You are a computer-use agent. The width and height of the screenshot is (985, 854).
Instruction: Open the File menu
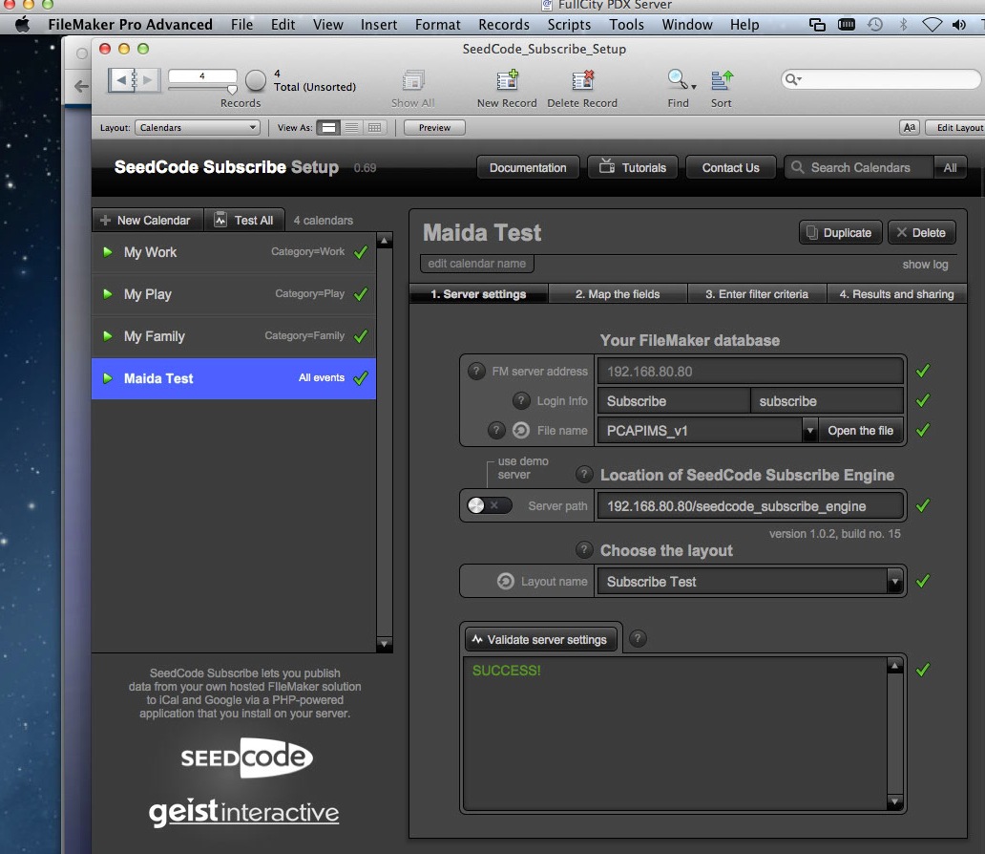241,25
